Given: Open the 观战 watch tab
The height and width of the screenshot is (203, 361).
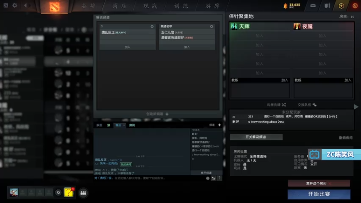Looking at the screenshot, I should (150, 6).
